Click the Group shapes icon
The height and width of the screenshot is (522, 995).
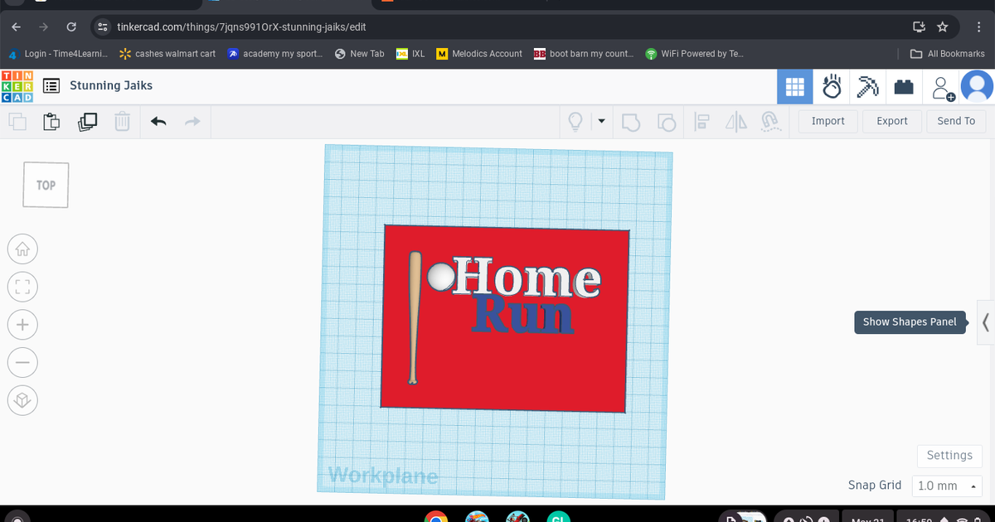tap(631, 122)
